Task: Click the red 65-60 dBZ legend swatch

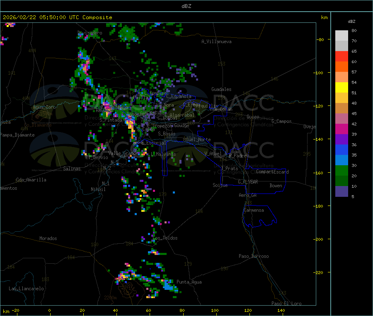Action: (342, 56)
